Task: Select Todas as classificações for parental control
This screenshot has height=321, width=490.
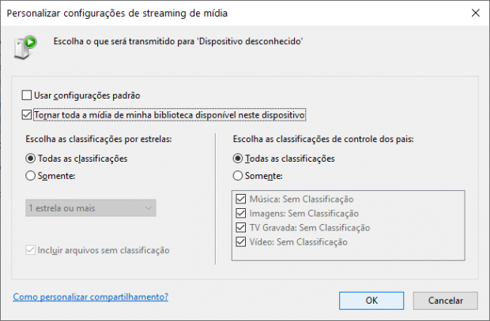Action: (x=238, y=159)
